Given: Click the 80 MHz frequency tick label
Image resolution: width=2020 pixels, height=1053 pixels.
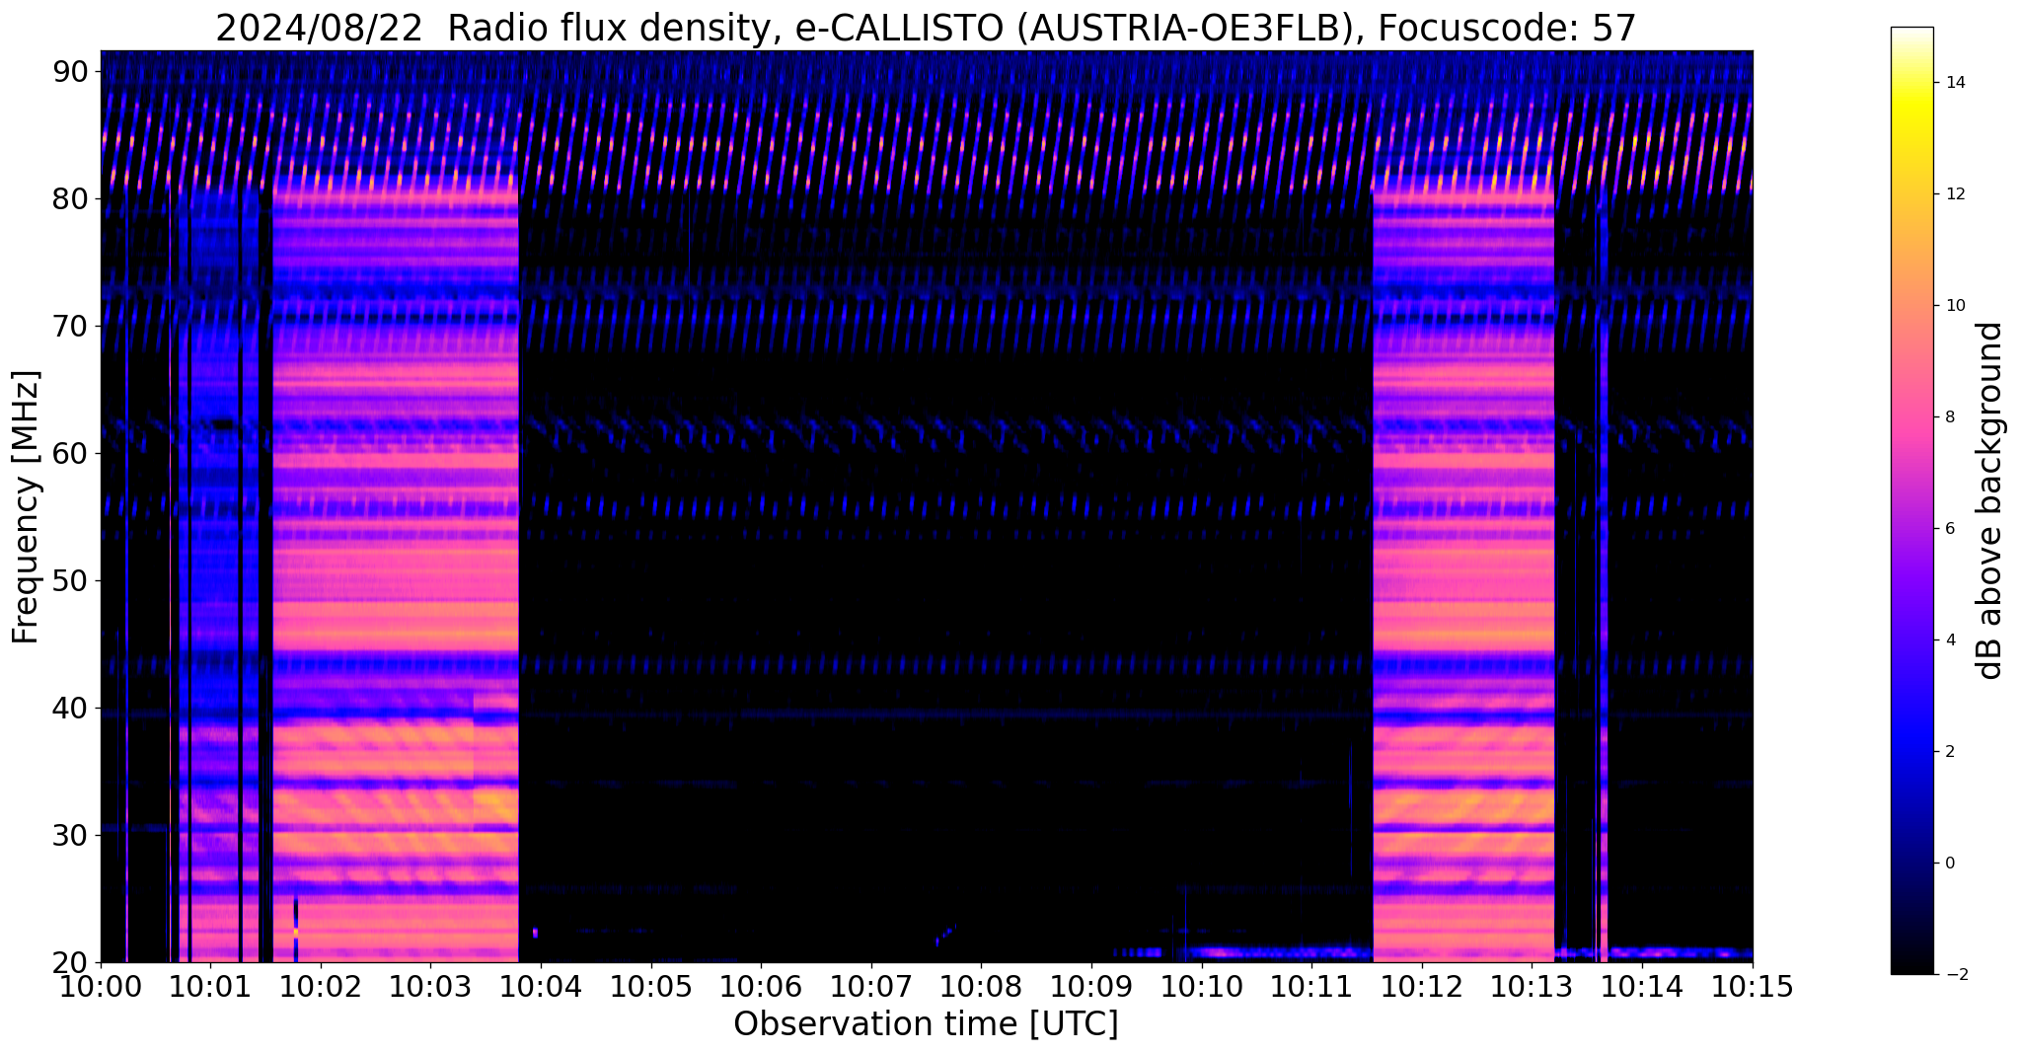Looking at the screenshot, I should [x=72, y=199].
